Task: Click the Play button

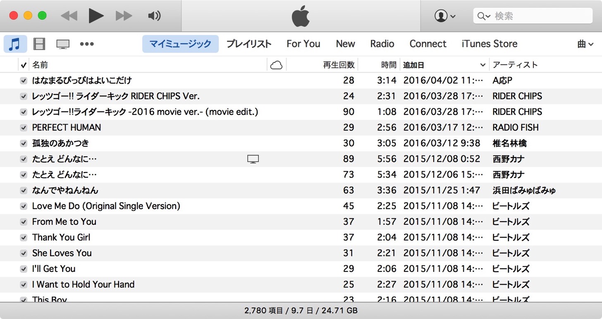Action: coord(96,16)
